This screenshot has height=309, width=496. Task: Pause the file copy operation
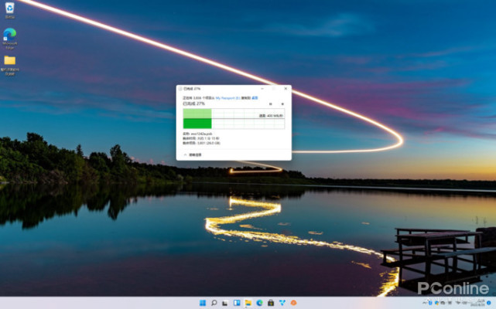coord(271,104)
